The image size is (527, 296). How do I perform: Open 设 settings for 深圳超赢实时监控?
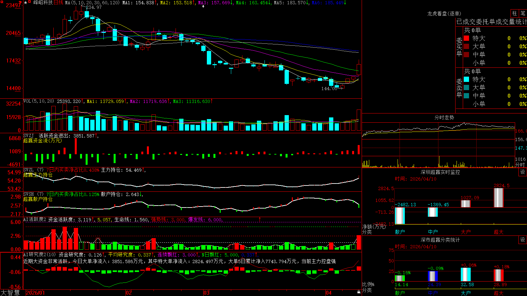(523, 172)
